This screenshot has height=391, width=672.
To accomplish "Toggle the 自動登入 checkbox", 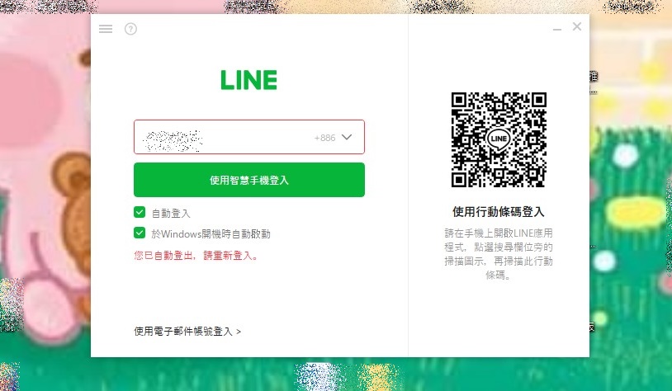I will [140, 212].
